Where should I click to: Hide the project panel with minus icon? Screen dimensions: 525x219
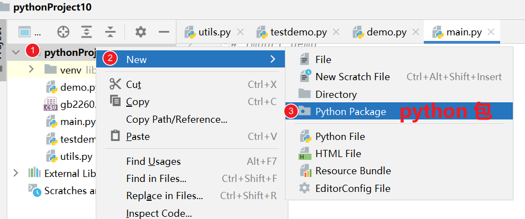click(x=164, y=32)
